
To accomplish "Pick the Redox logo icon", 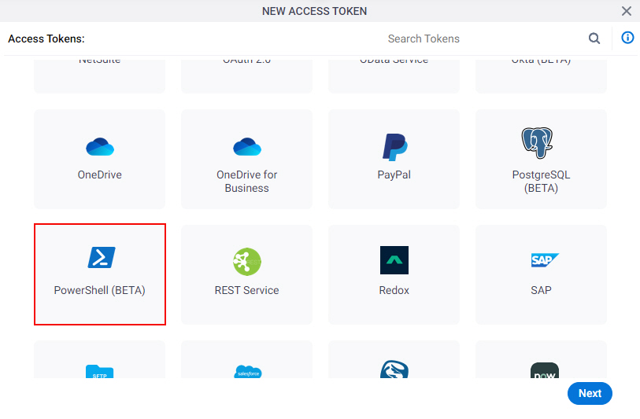I will point(394,260).
